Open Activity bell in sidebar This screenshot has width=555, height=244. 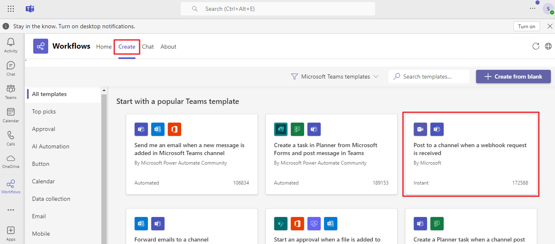click(11, 45)
